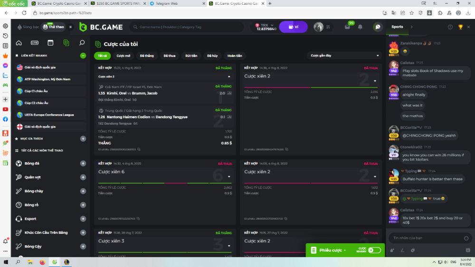Expand the Bóng đá sport category
Screen dimensions: 475x267
(83, 164)
